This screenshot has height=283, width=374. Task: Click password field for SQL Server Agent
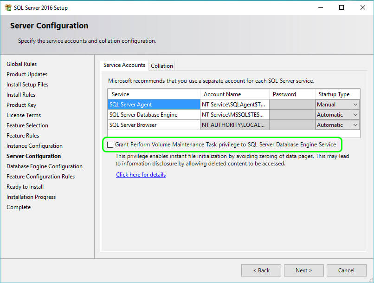292,105
